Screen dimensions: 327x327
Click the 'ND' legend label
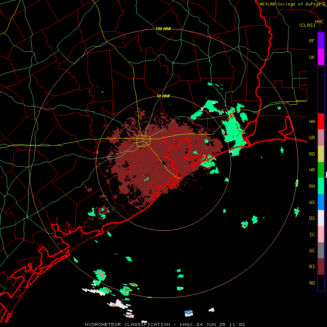coord(312,283)
